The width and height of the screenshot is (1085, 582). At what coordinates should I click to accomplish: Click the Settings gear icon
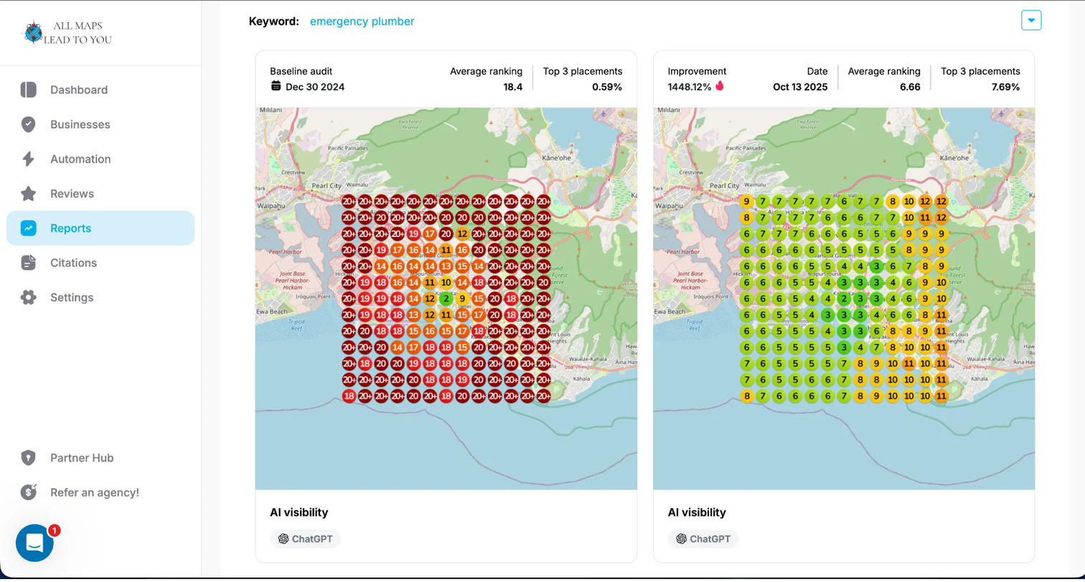click(29, 297)
